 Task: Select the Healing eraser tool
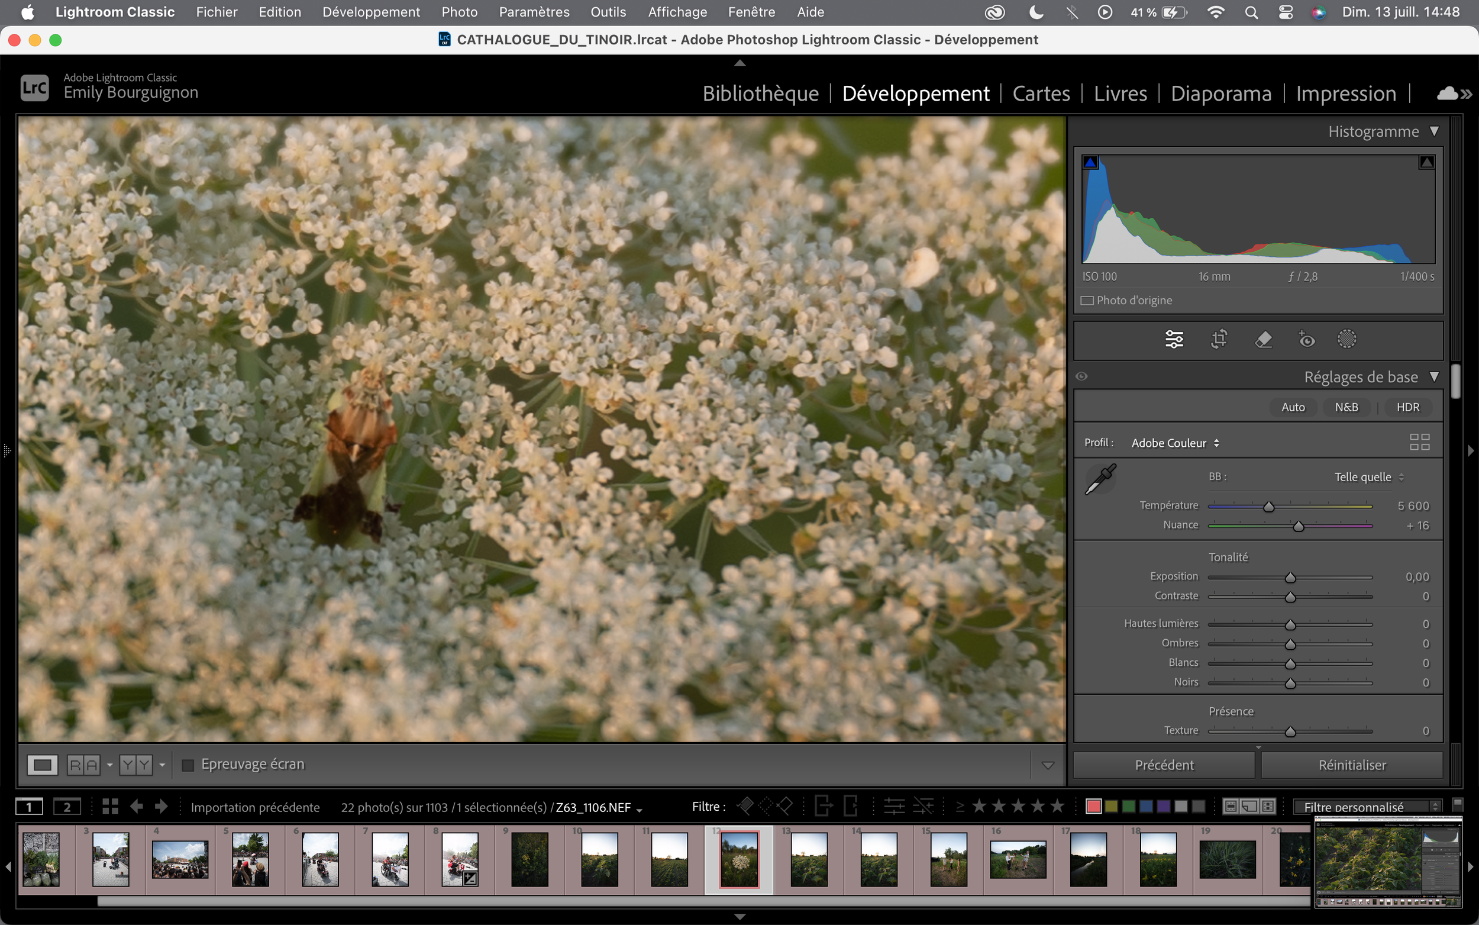point(1263,339)
